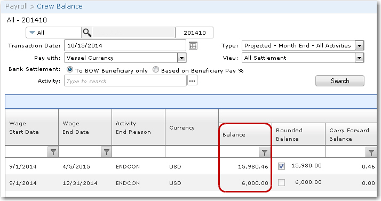
Task: Click the All - 201410 heading
Action: click(27, 20)
